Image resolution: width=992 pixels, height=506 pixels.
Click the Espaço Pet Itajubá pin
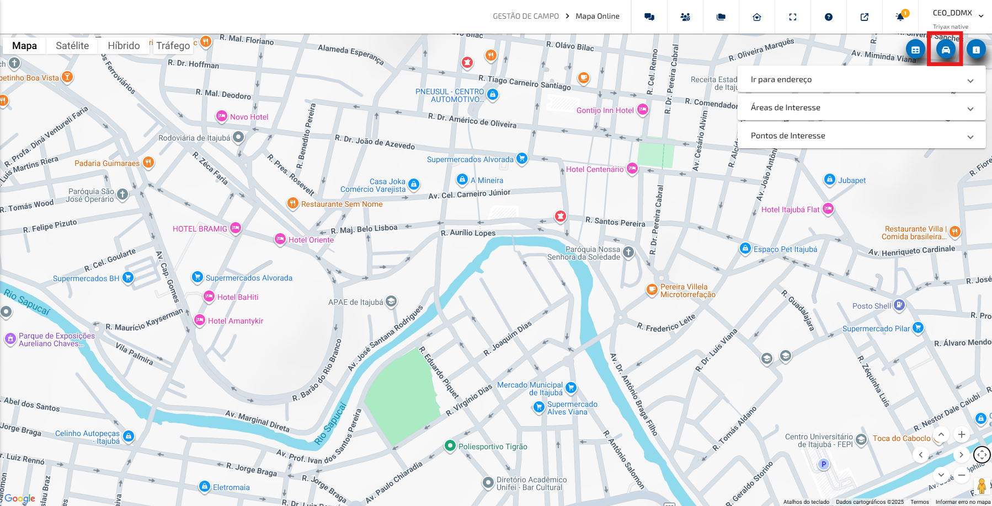point(745,249)
